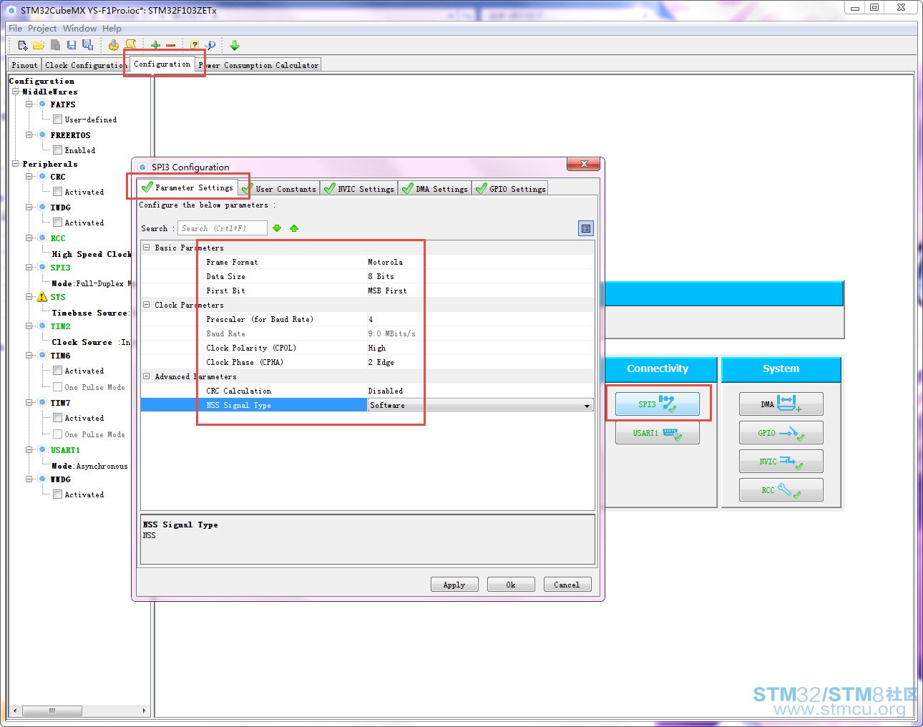The height and width of the screenshot is (727, 923).
Task: Click the search-next green down arrow
Action: pos(277,228)
